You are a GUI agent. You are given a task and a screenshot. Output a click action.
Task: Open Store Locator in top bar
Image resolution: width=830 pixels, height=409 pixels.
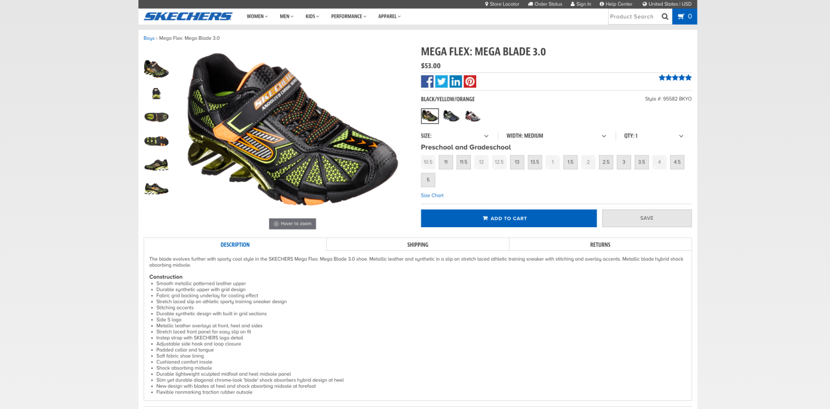(x=501, y=4)
